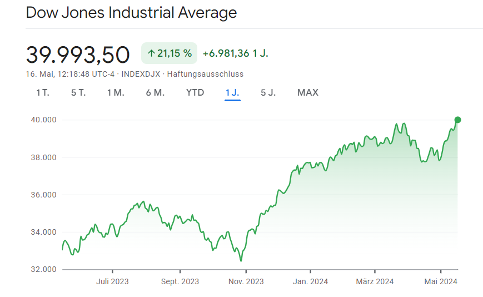Click the Nov. 2023 x-axis label
The height and width of the screenshot is (297, 483).
(246, 281)
